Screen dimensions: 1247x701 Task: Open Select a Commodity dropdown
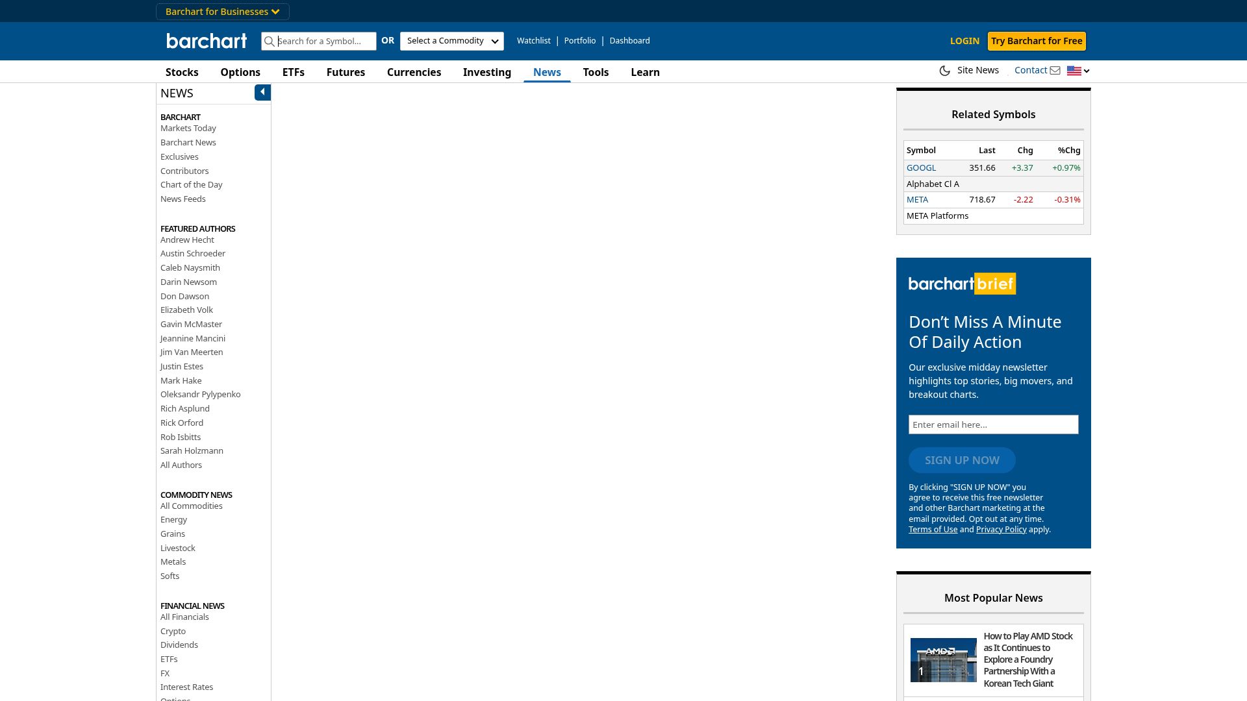click(x=452, y=41)
